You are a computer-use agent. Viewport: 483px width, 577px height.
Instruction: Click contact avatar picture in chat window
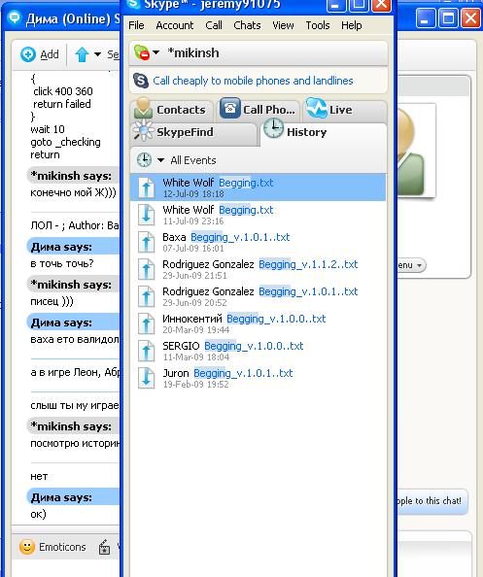416,151
